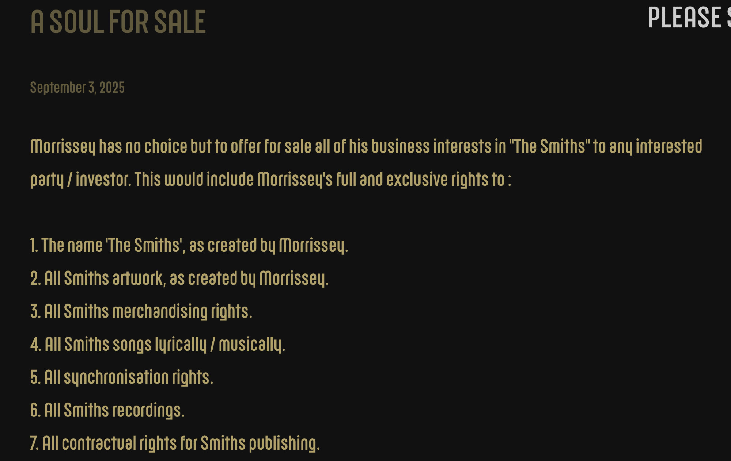
Task: Click the opening paragraph starting 'Morrissey has no choice'
Action: [366, 163]
